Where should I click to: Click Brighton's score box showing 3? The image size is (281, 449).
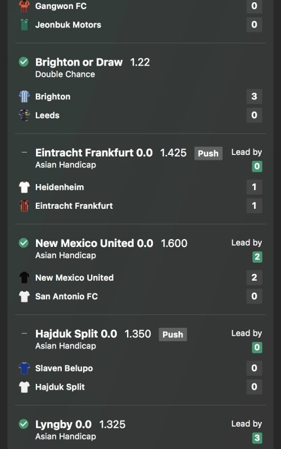(254, 96)
